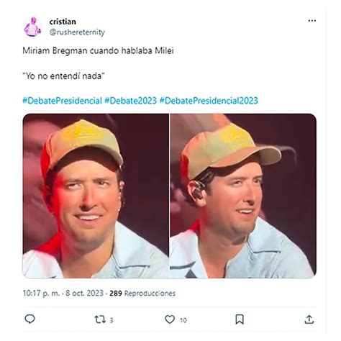The image size is (341, 341).
Task: Click the reply speech bubble icon
Action: click(x=30, y=319)
